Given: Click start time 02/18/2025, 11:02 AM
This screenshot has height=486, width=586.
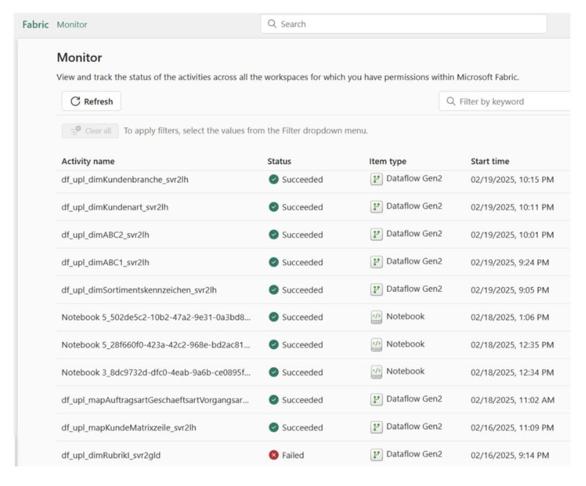Looking at the screenshot, I should [x=513, y=400].
